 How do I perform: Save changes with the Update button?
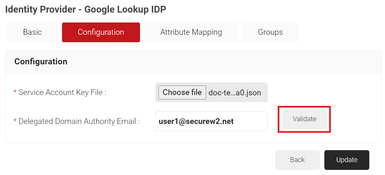tap(346, 160)
